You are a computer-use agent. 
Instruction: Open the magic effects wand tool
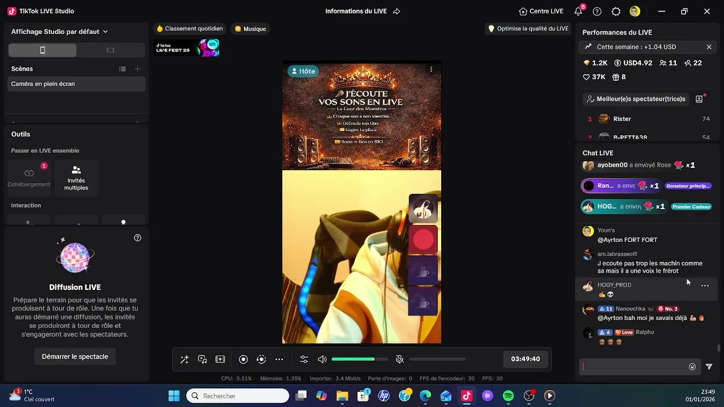tap(184, 360)
